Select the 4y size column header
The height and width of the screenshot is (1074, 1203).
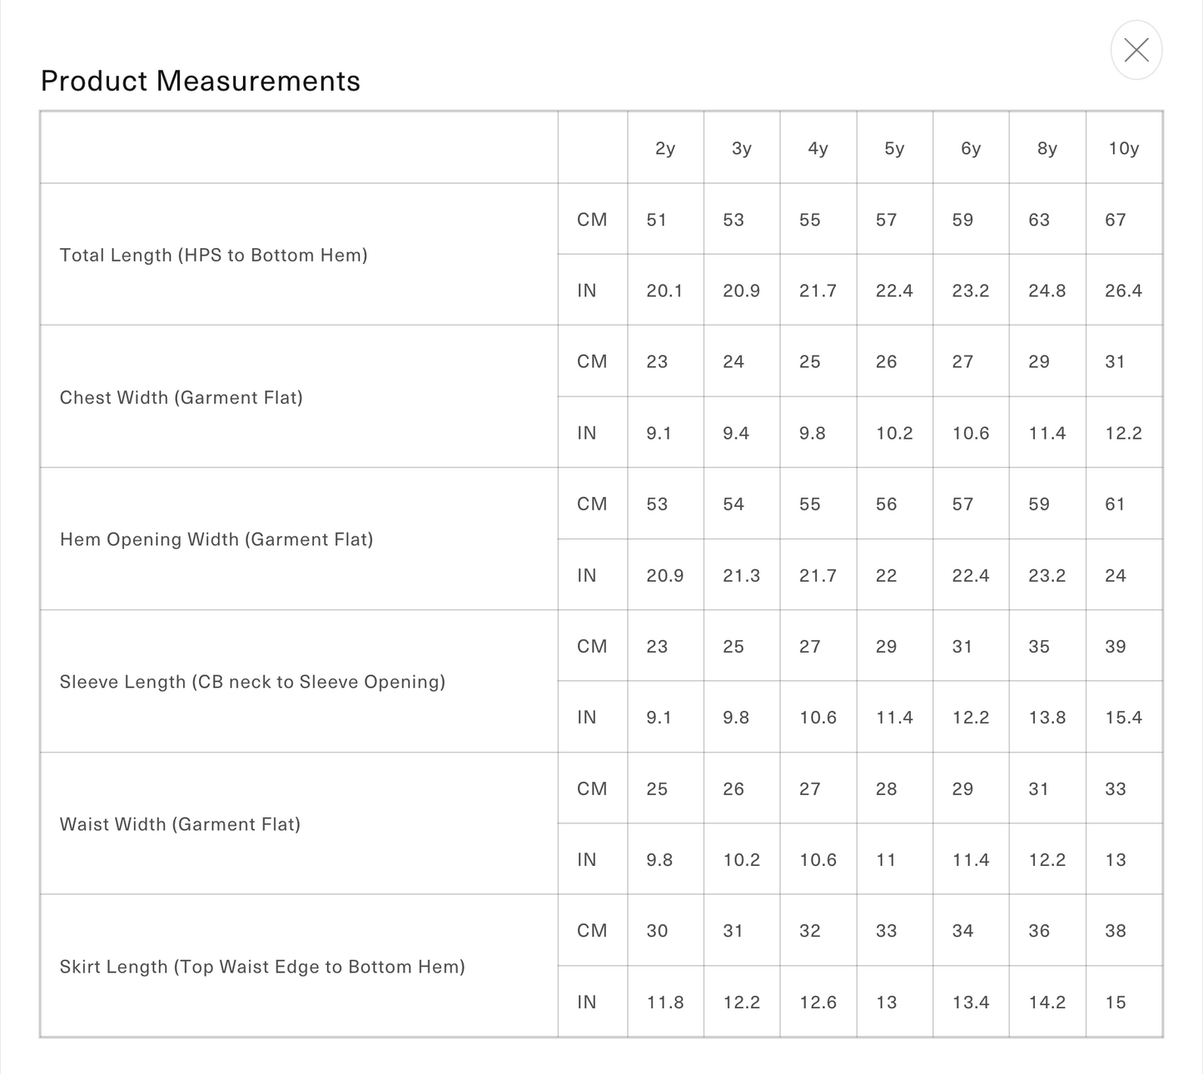[818, 148]
